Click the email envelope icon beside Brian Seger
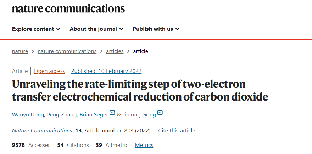This screenshot has width=312, height=154. pyautogui.click(x=112, y=113)
